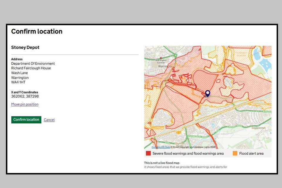282x188 pixels.
Task: Click the WA4 1HT postcode text
Action: pos(18,82)
